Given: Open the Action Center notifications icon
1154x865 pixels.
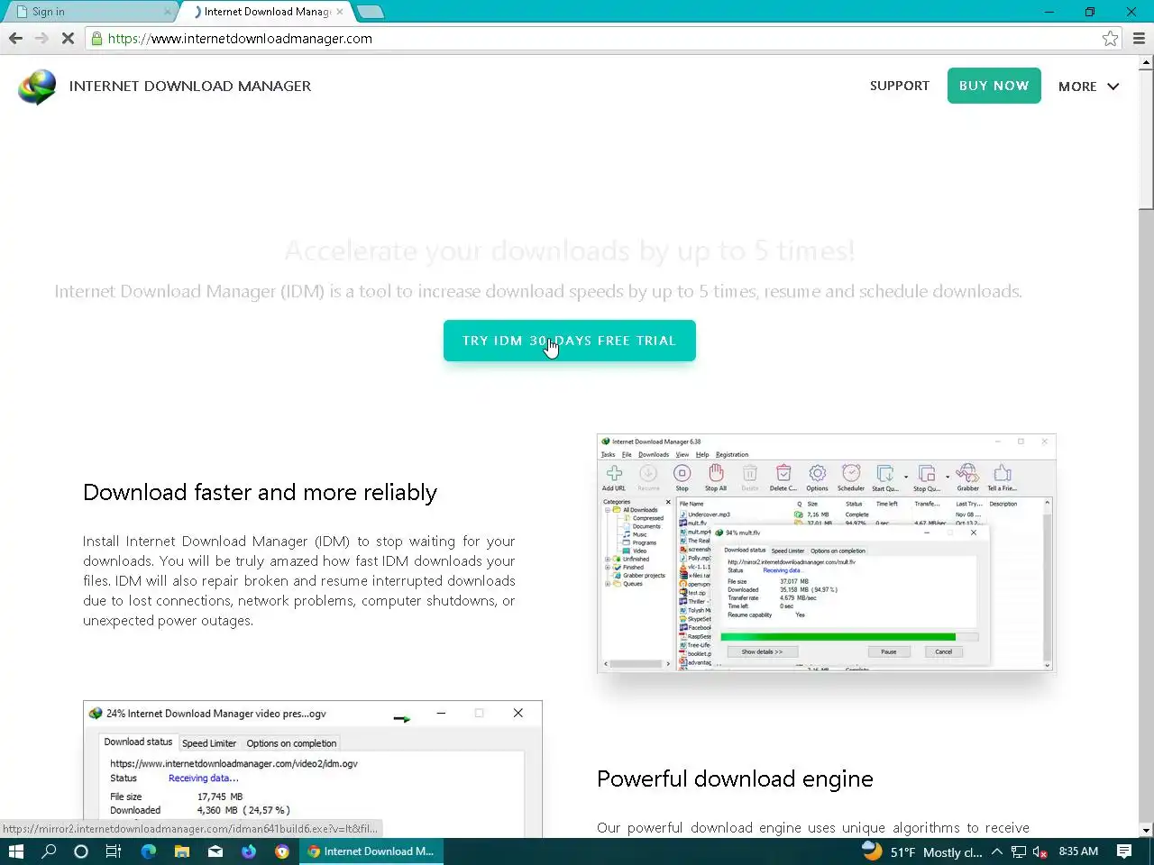Looking at the screenshot, I should coord(1124,851).
